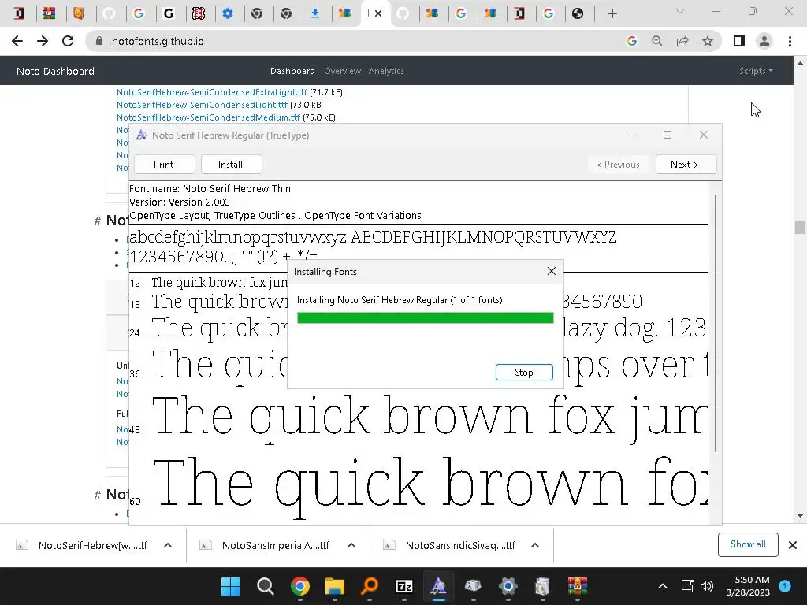Click Install in font viewer
This screenshot has width=807, height=605.
[231, 165]
